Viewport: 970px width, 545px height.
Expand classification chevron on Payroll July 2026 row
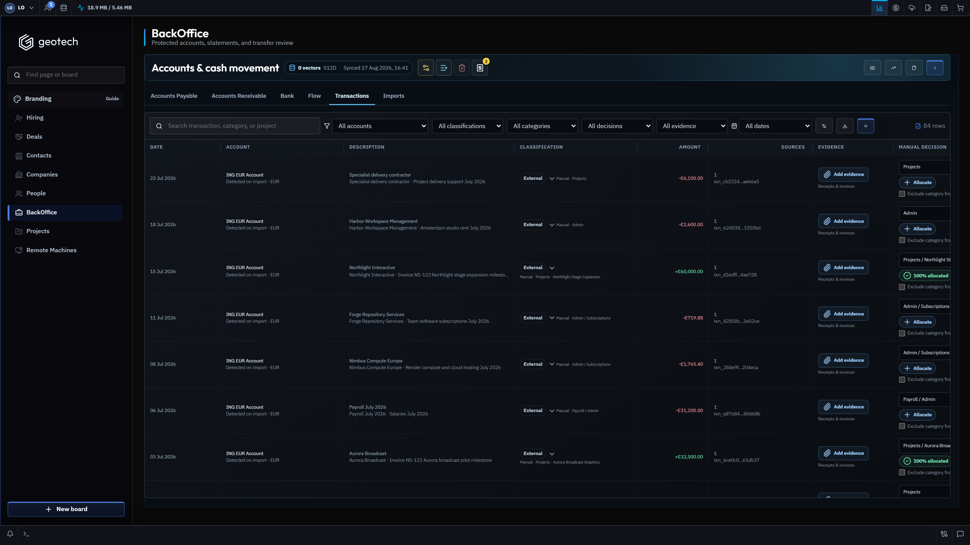[x=552, y=411]
